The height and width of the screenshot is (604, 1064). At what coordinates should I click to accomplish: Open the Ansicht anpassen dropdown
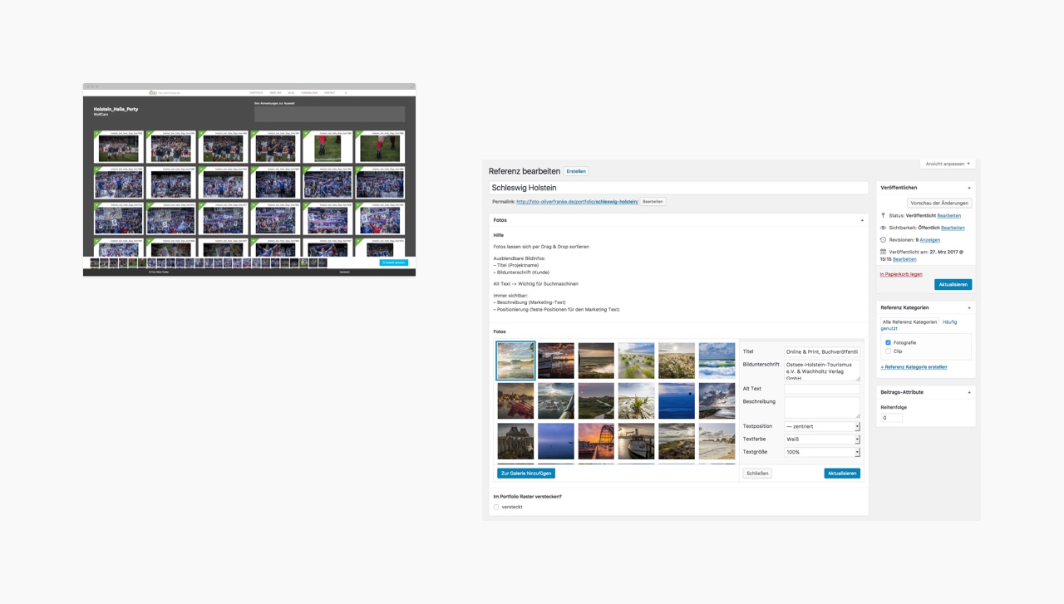948,164
